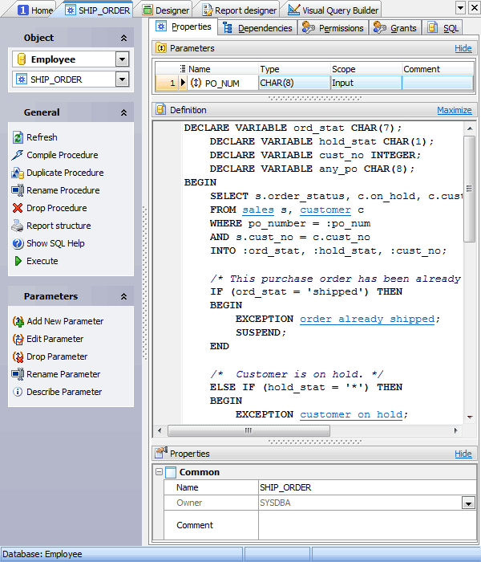481x562 pixels.
Task: Open the SHIP_ORDER object dropdown
Action: tap(122, 79)
